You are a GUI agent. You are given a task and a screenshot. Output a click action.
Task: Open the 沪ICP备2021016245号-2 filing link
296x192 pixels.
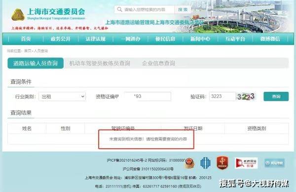click(x=127, y=160)
